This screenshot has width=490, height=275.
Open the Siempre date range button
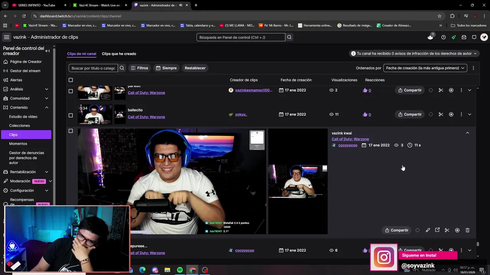point(166,68)
